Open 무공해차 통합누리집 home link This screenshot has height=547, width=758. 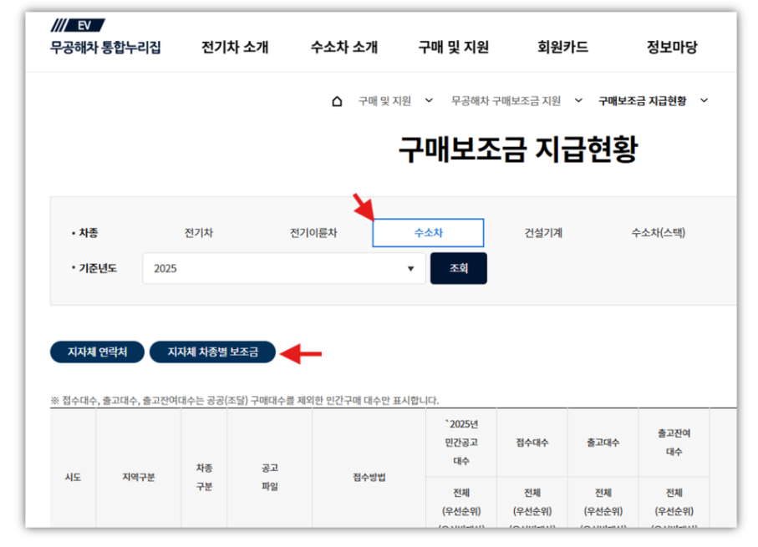(105, 48)
